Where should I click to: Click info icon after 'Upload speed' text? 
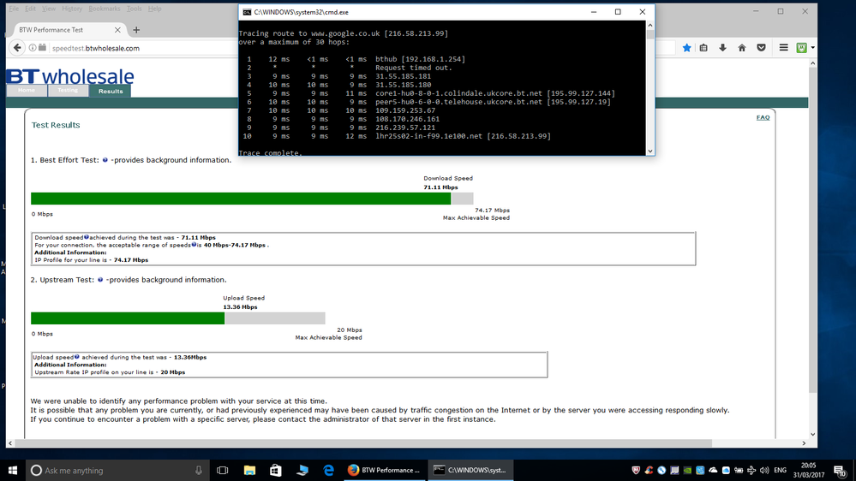coord(77,357)
